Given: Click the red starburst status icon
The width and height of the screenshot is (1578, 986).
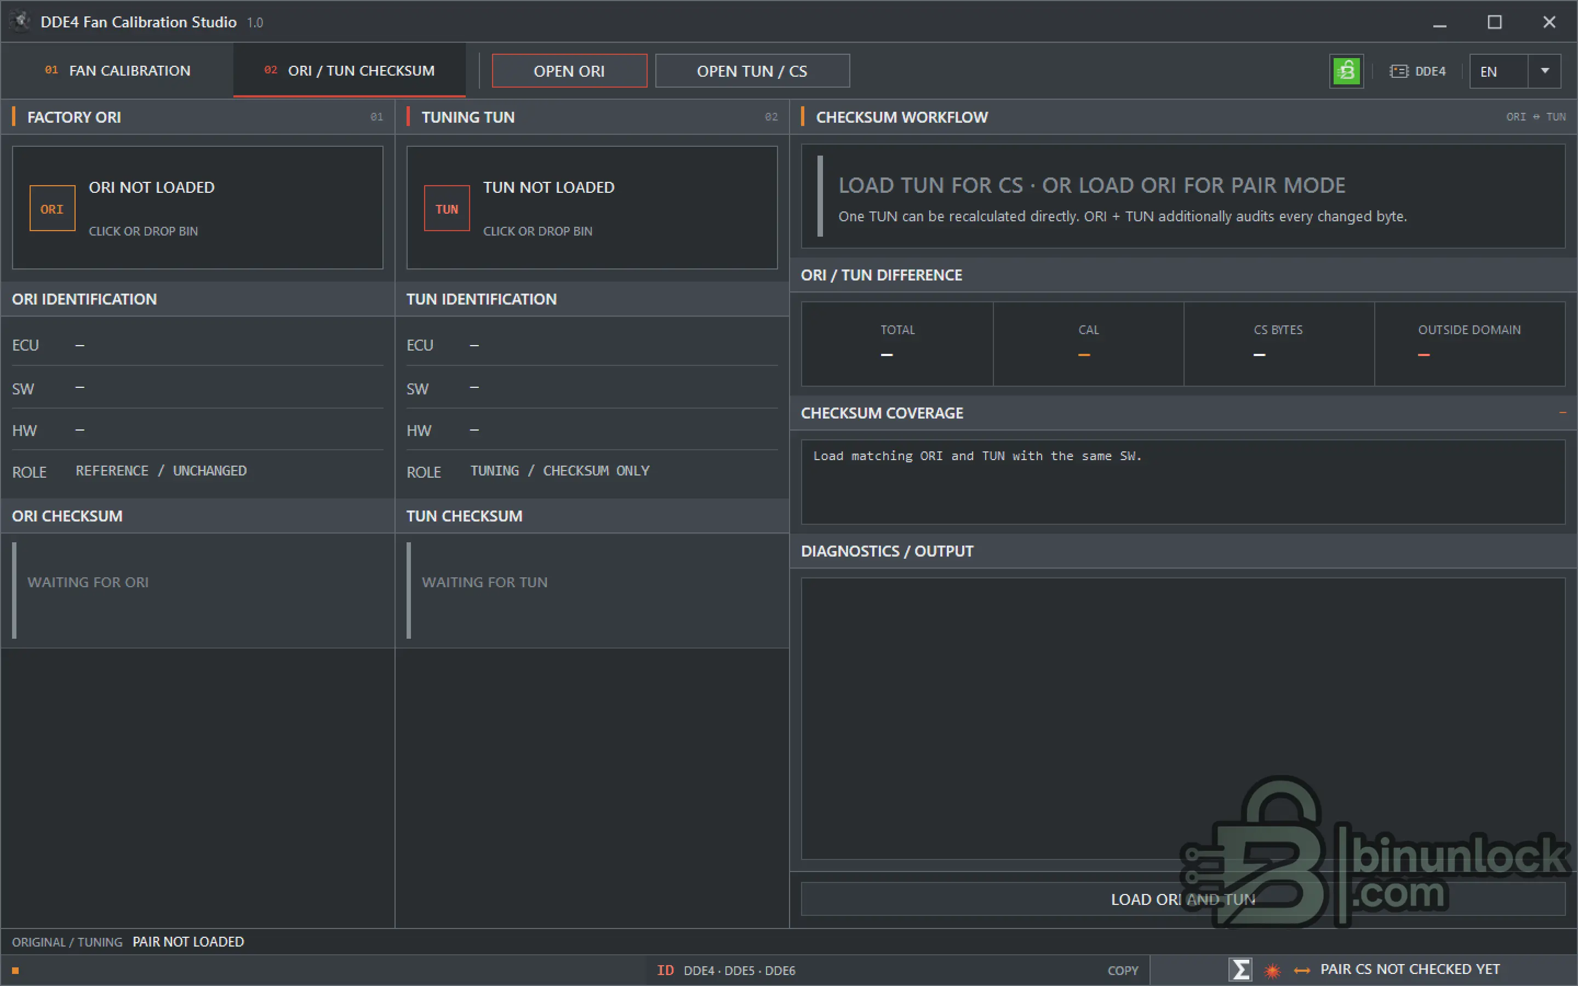Looking at the screenshot, I should tap(1272, 970).
